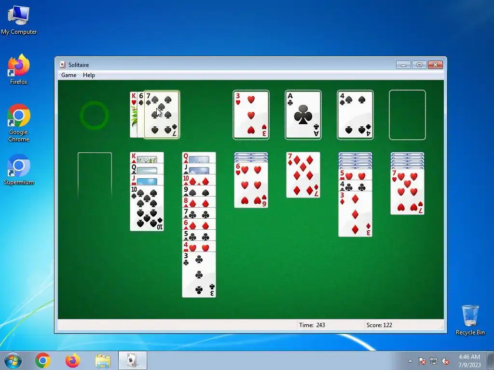
Task: Select the 10 of diamonds in long column
Action: 199,180
